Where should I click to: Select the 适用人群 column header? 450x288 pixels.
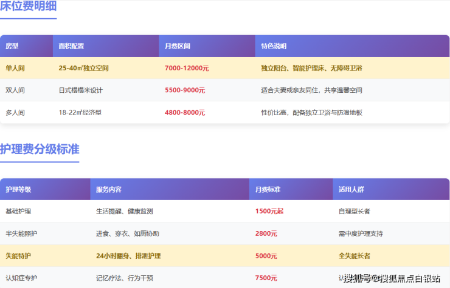tap(351, 190)
